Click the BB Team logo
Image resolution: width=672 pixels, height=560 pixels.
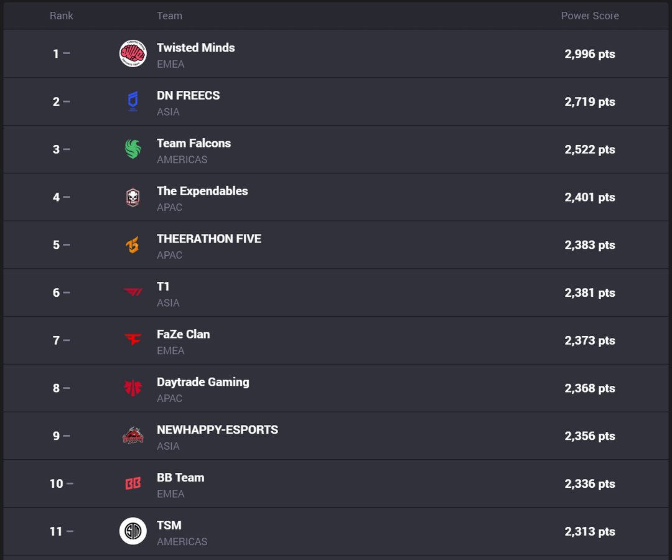click(133, 483)
